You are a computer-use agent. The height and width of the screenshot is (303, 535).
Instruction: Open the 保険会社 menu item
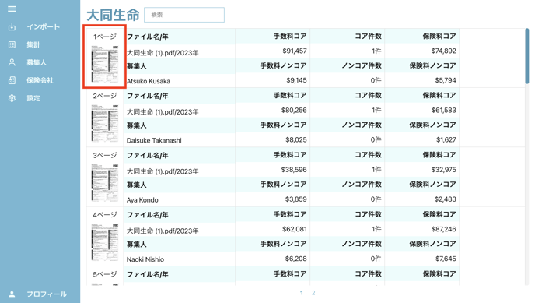[x=40, y=80]
